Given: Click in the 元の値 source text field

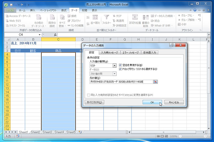Looking at the screenshot, I should (121, 81).
